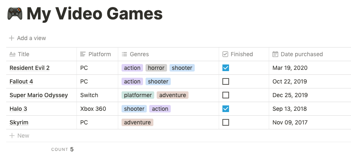The width and height of the screenshot is (351, 167).
Task: Click the plus icon beside Add a view
Action: (12, 38)
